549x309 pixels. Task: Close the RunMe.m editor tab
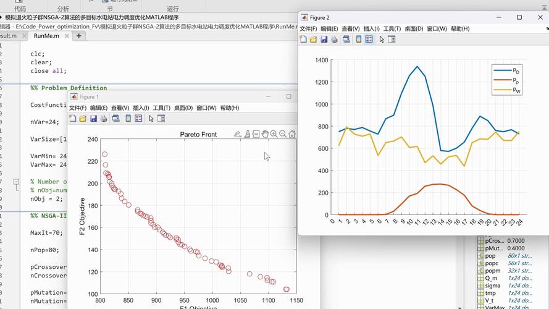67,36
